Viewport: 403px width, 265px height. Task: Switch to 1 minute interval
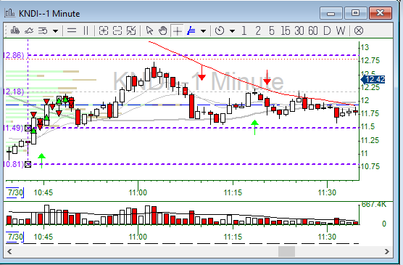tap(244, 31)
